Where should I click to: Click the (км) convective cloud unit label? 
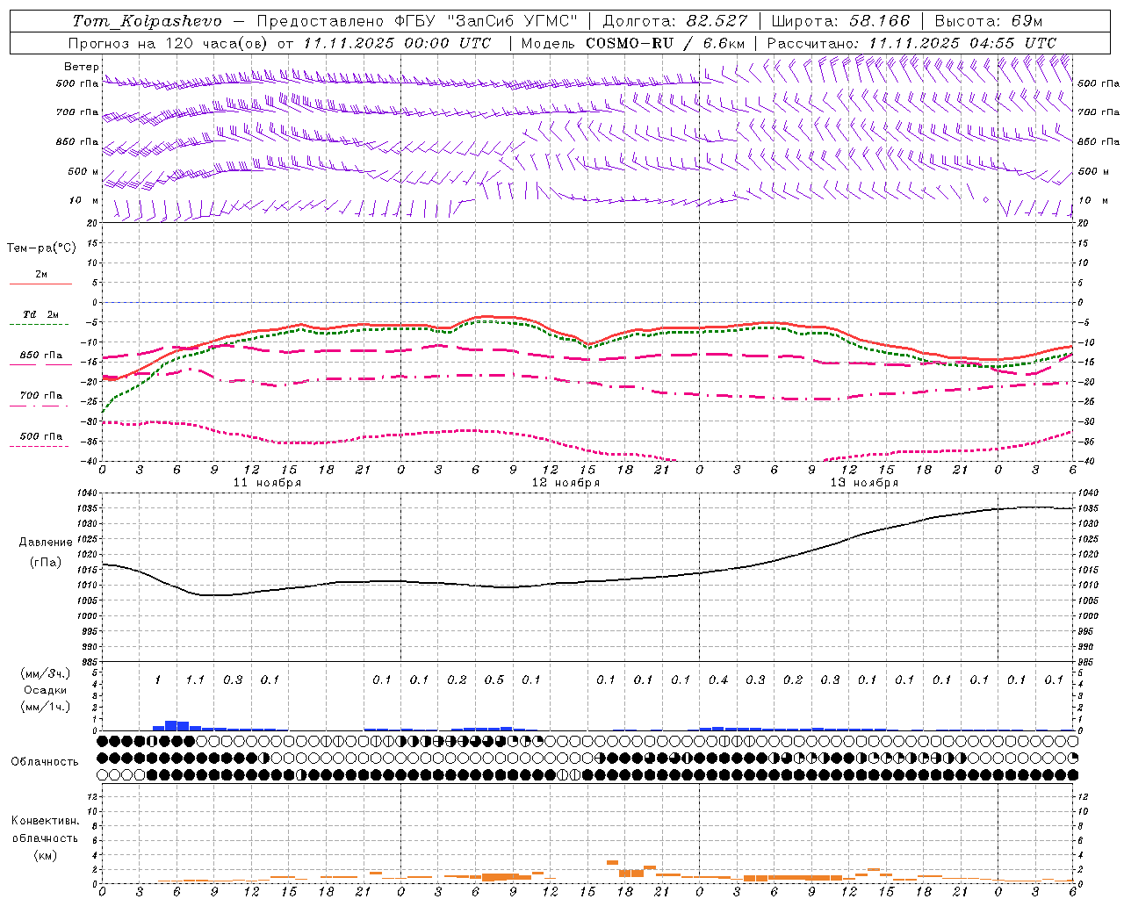(46, 856)
